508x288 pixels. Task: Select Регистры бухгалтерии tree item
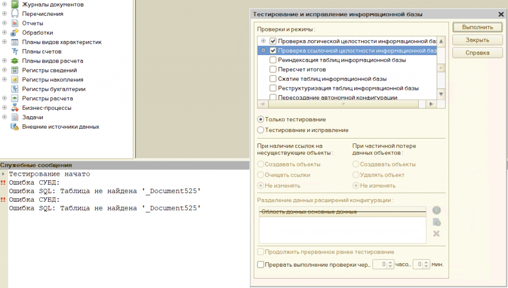(54, 89)
